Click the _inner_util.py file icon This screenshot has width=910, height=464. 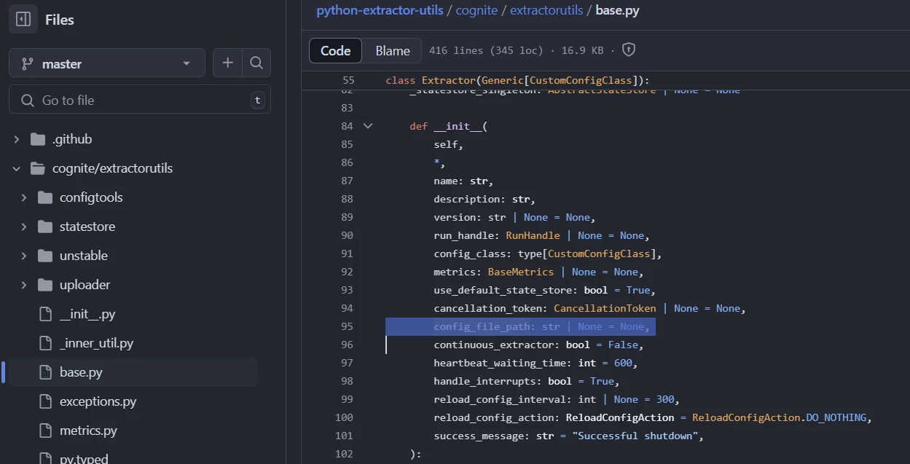point(45,343)
